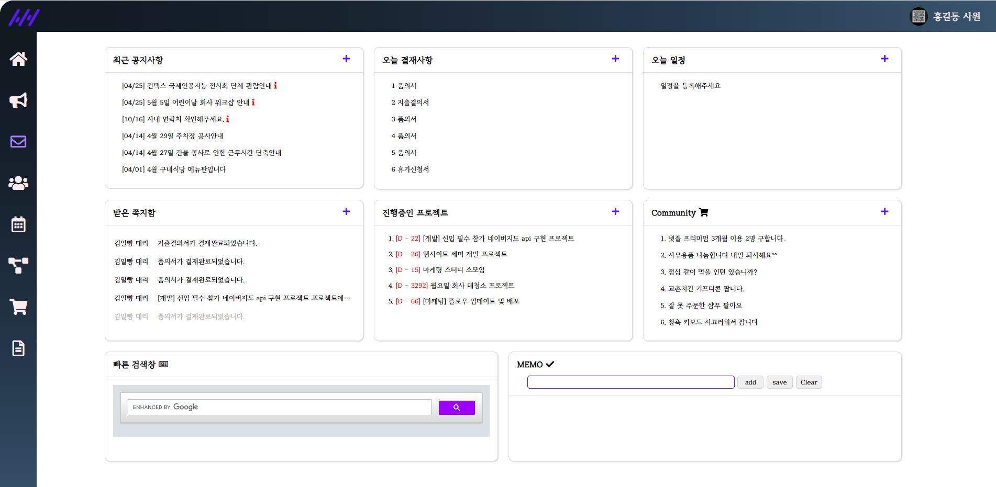Viewport: 996px width, 487px height.
Task: Click the 홍길동 사원 user name
Action: [957, 17]
